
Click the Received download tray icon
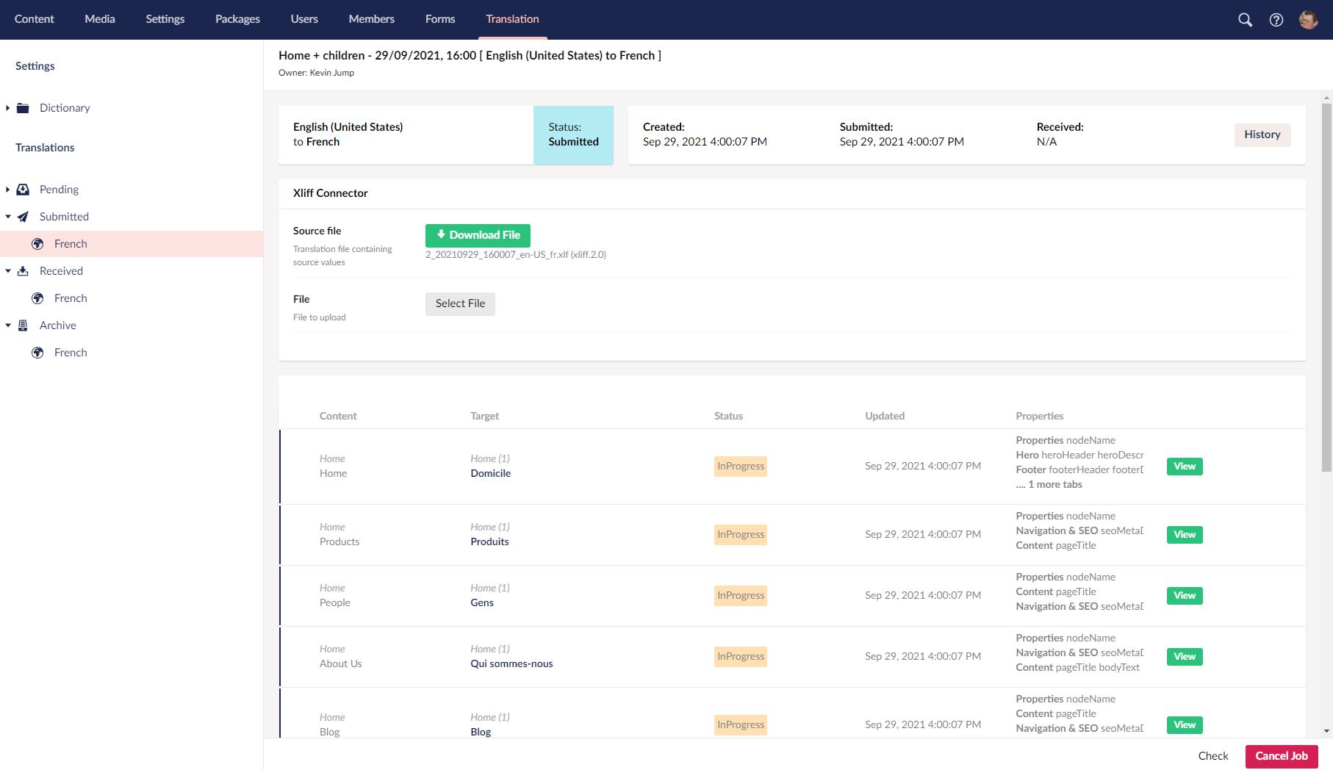[23, 271]
